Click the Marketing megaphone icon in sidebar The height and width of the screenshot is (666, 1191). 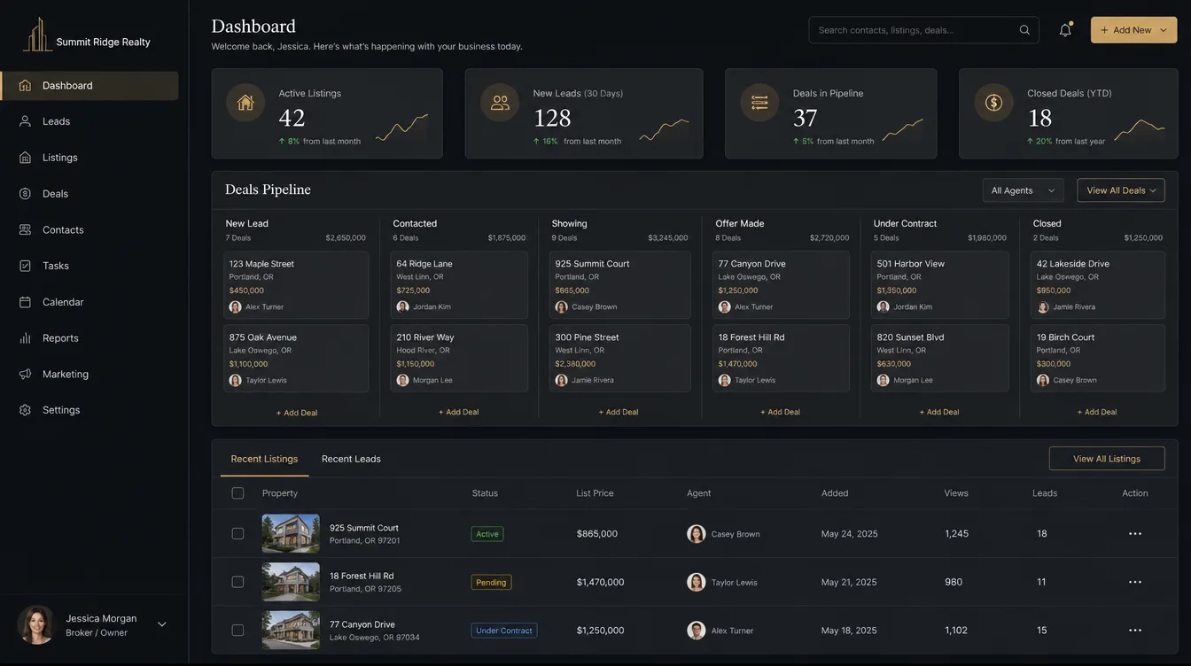coord(25,374)
